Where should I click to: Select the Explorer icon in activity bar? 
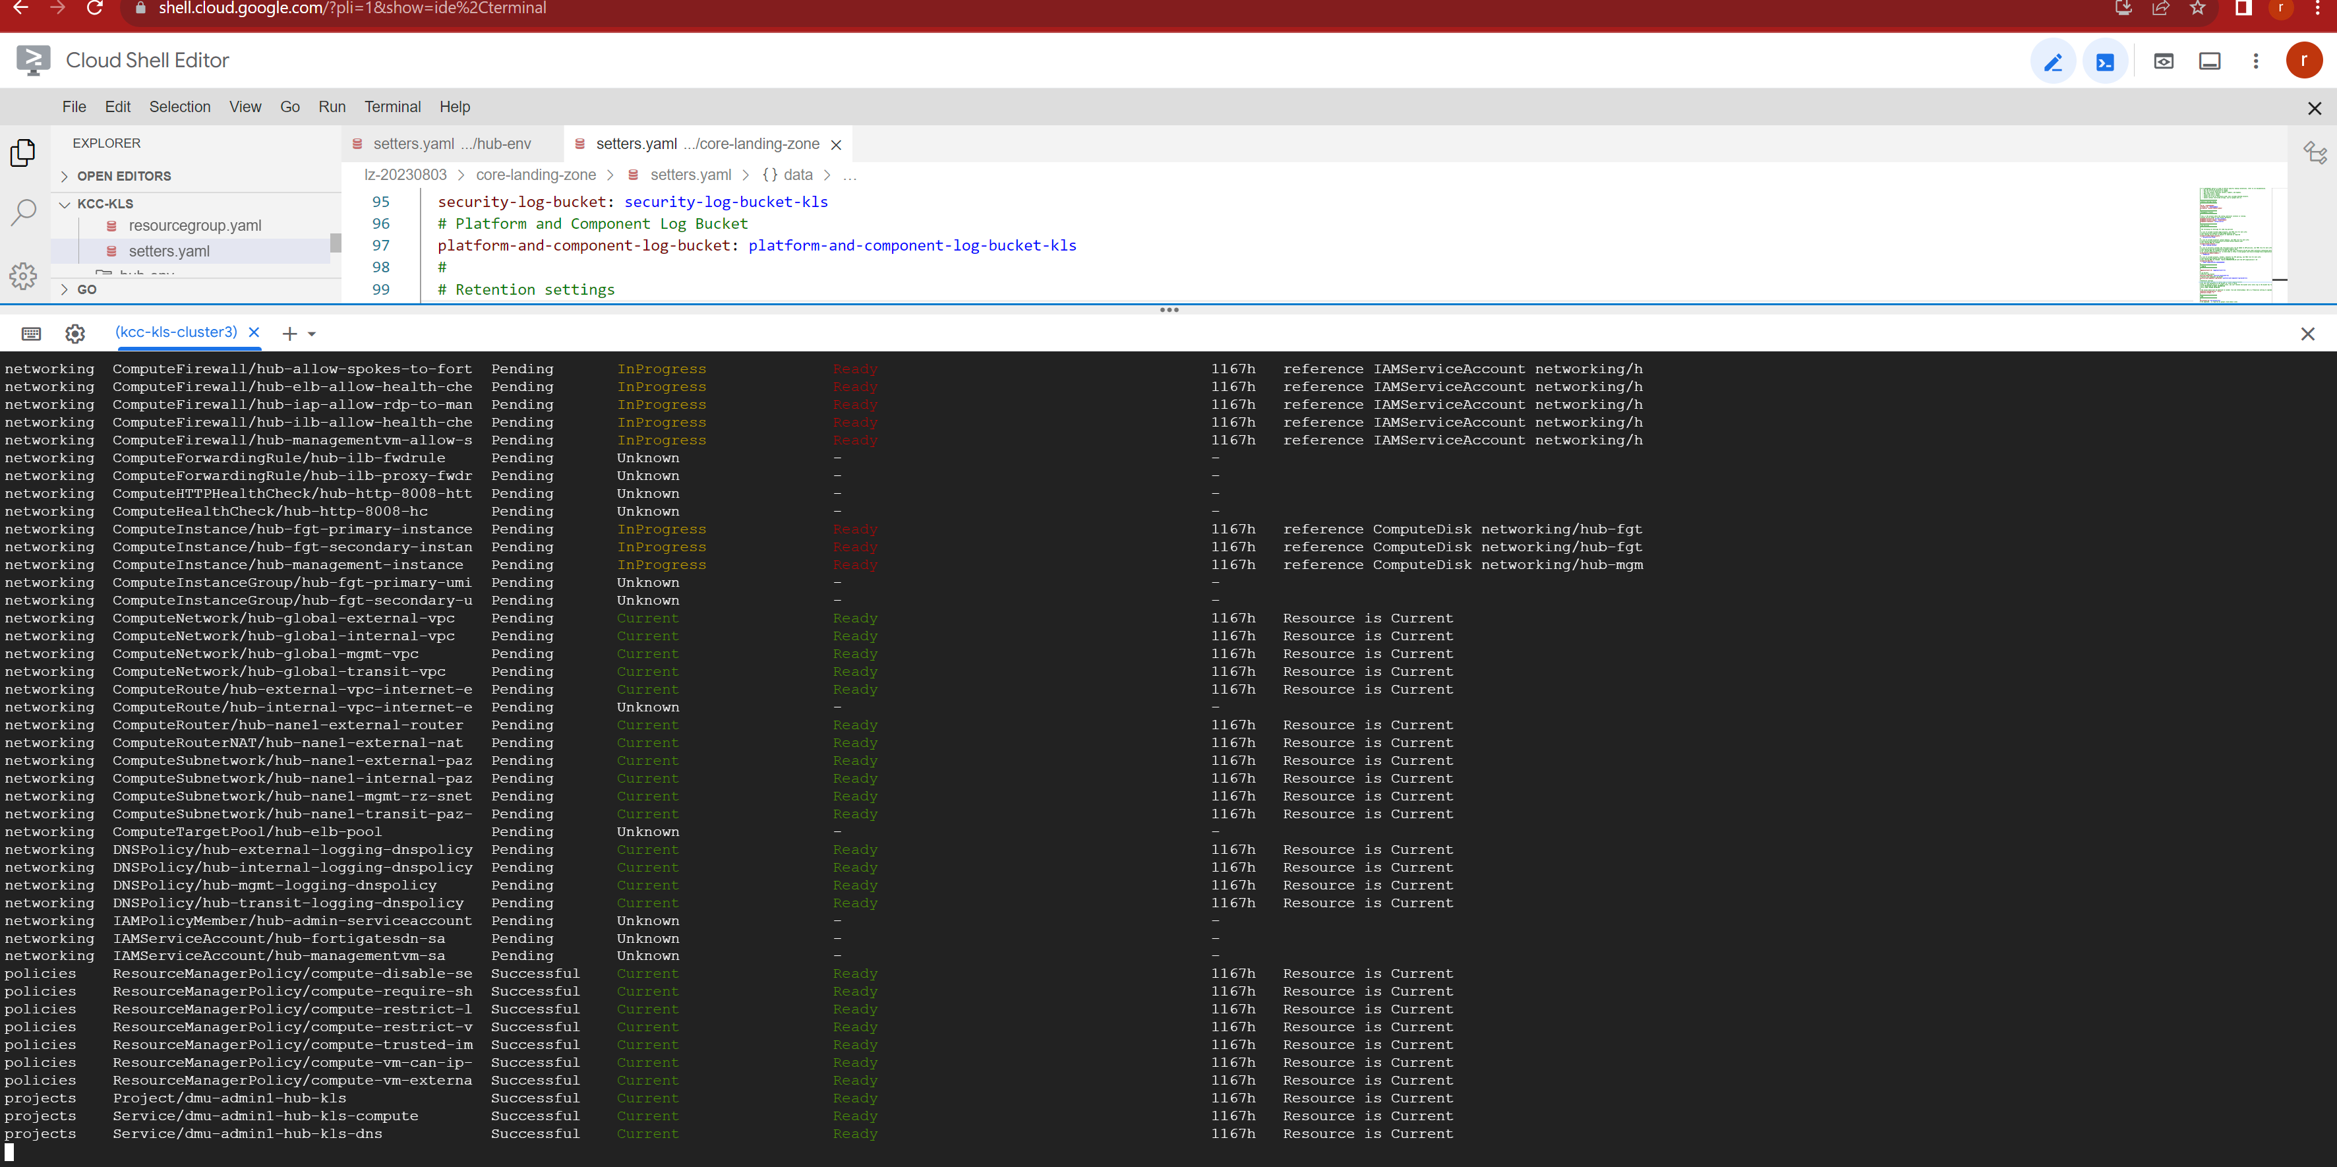pyautogui.click(x=22, y=152)
